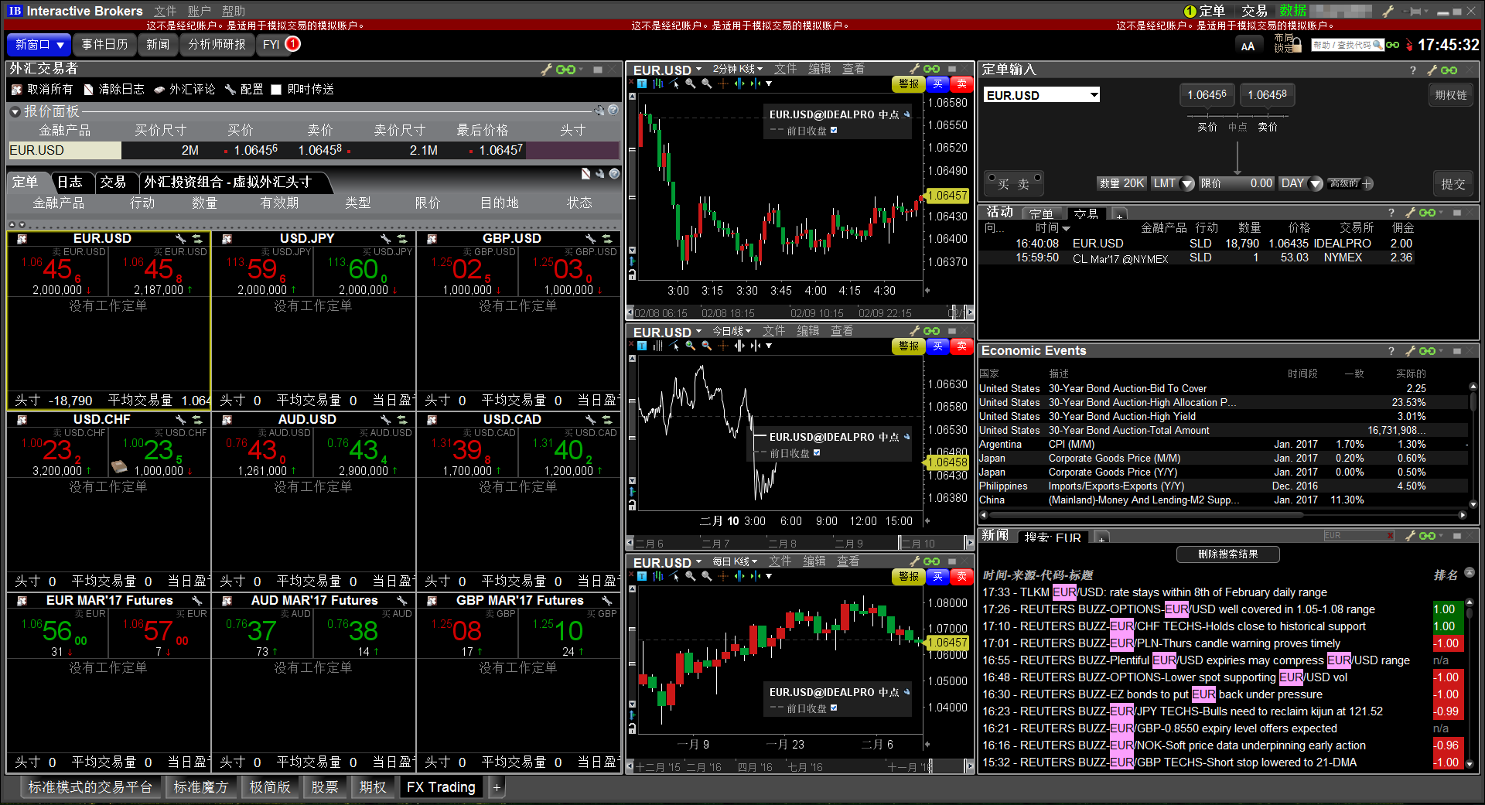
Task: Open 配置 configuration wrench in FX trader toolbar
Action: [230, 90]
